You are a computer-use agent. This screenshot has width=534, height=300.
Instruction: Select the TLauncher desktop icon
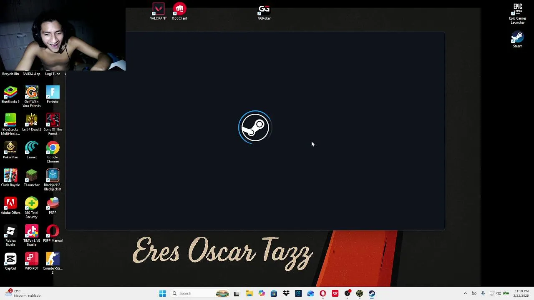click(x=32, y=178)
